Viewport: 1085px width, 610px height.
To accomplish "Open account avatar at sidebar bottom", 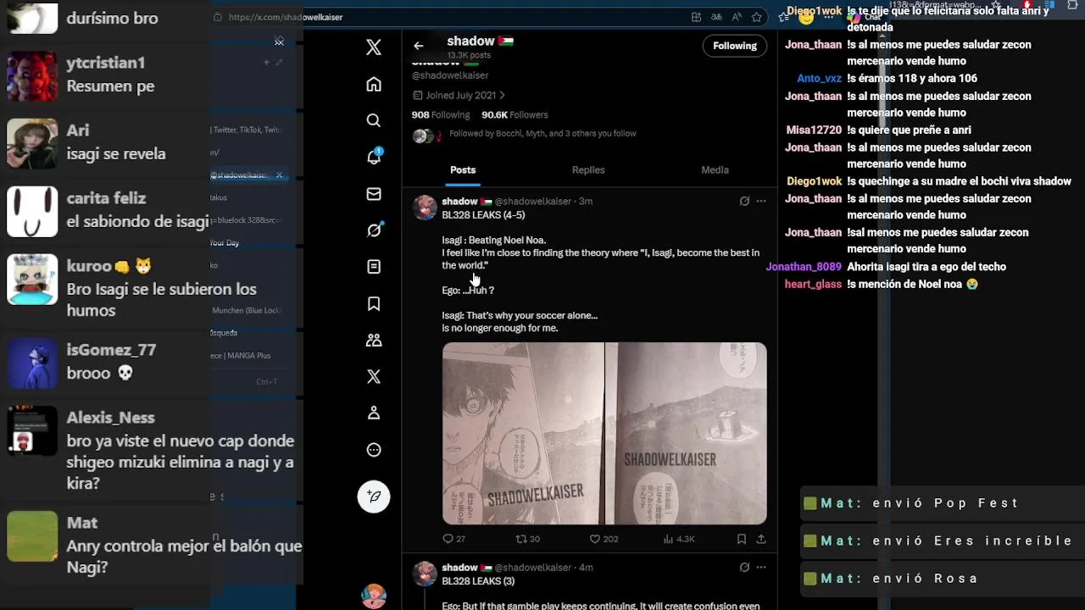I will point(374,596).
